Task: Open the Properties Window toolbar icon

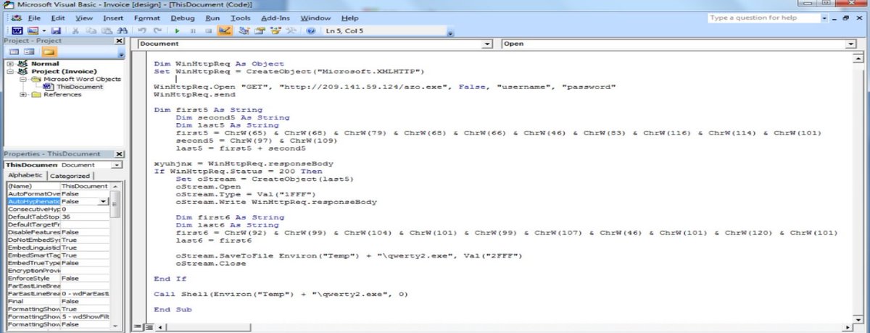Action: click(260, 31)
